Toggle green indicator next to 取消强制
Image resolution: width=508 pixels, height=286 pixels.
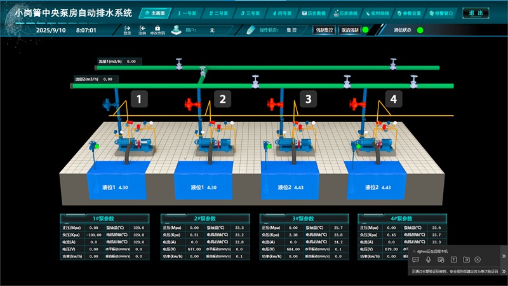click(365, 30)
